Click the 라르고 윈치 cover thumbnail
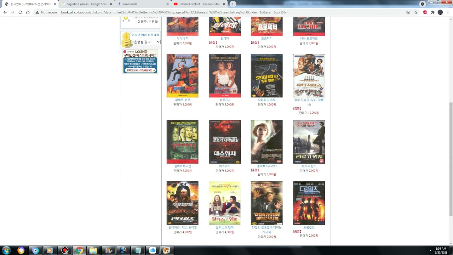453x255 pixels. point(309,142)
